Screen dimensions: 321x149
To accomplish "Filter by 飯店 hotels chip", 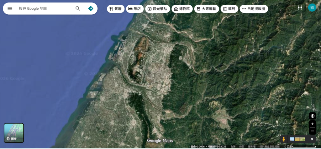I will click(135, 9).
